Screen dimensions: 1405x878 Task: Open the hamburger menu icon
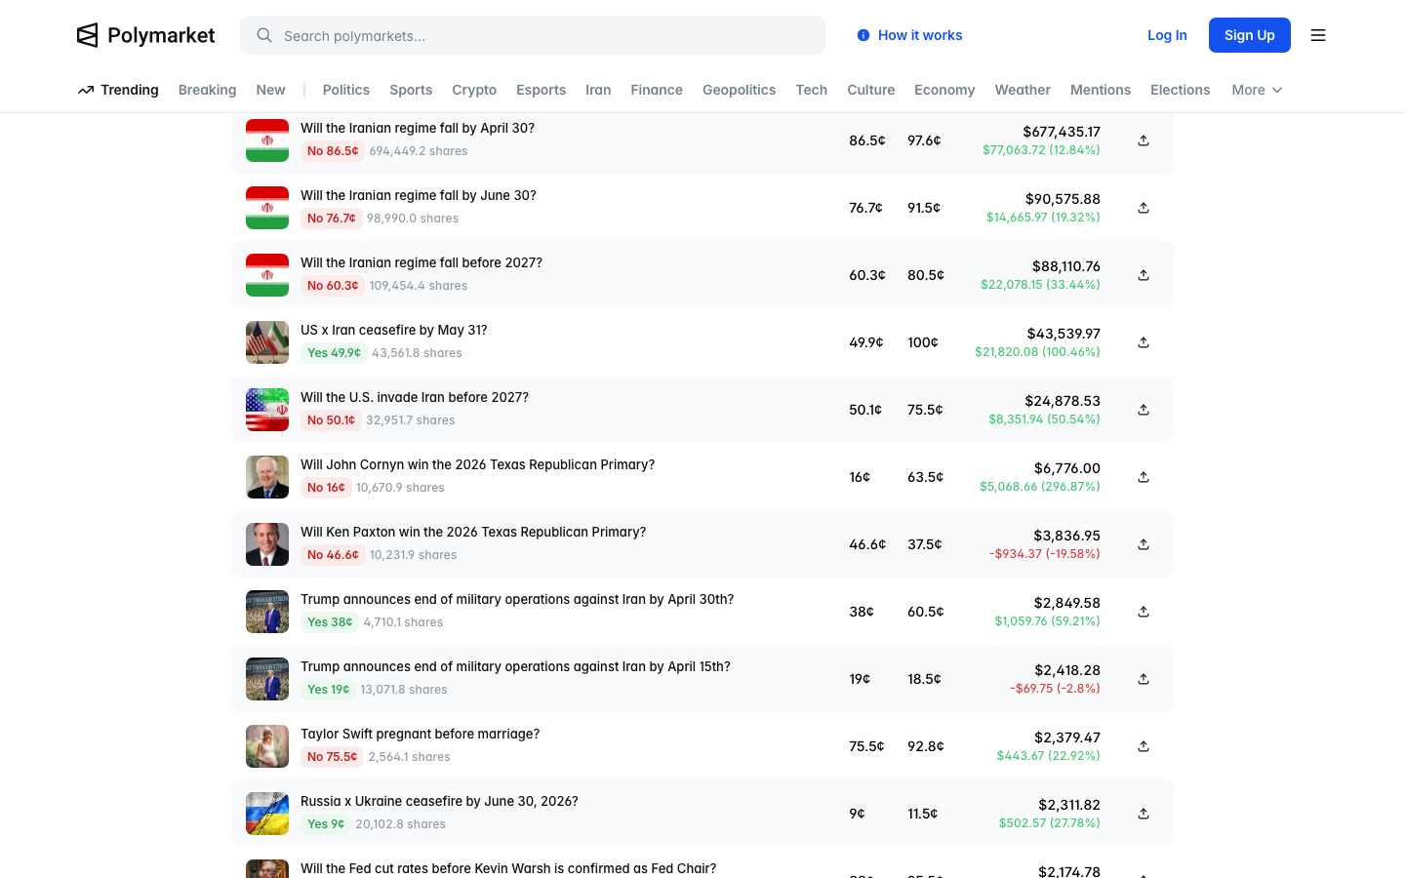(x=1317, y=35)
